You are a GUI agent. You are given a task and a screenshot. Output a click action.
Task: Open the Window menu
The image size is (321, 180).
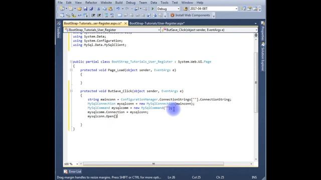[x=187, y=2]
